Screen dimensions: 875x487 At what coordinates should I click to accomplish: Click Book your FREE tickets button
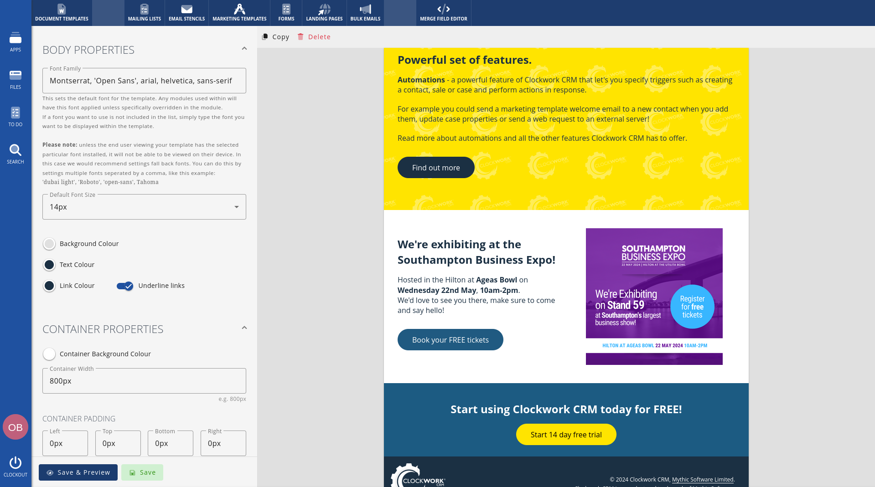tap(450, 340)
